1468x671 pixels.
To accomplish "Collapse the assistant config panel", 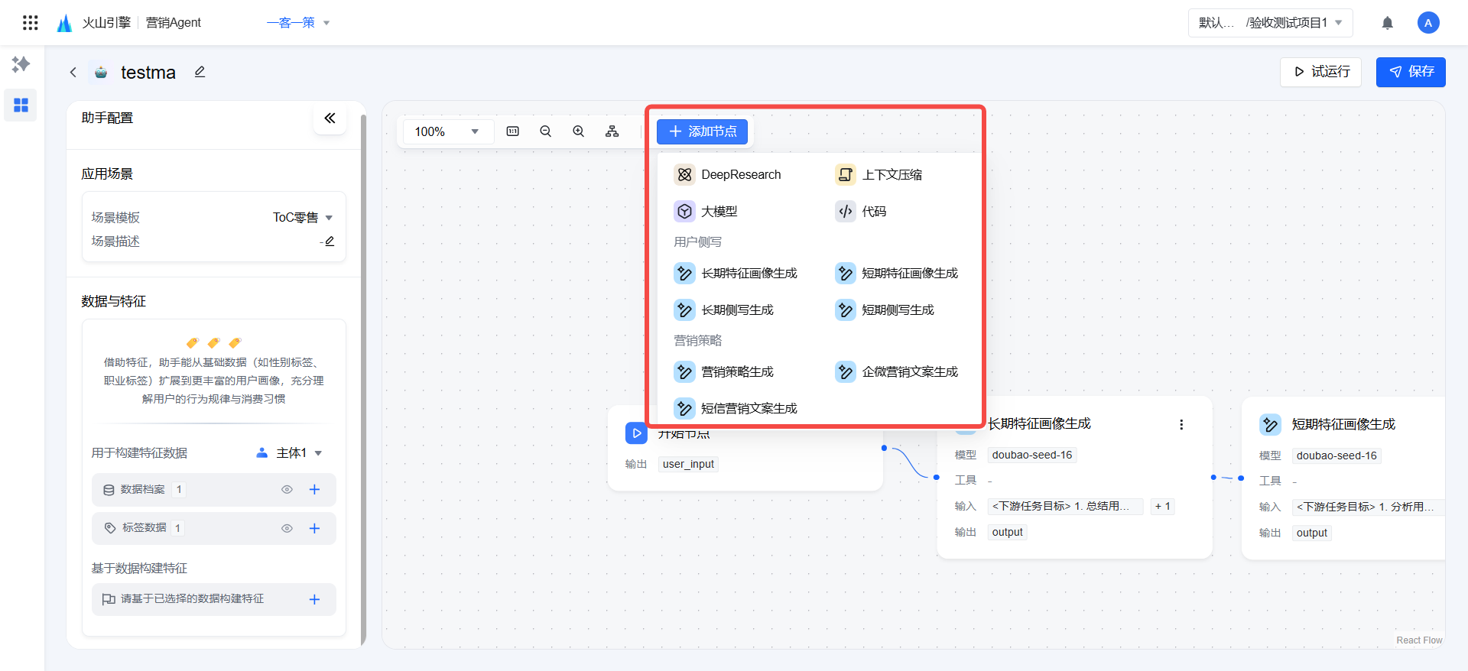I will tap(330, 118).
